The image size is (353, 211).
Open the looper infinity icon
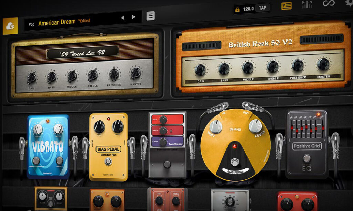[x=329, y=3]
